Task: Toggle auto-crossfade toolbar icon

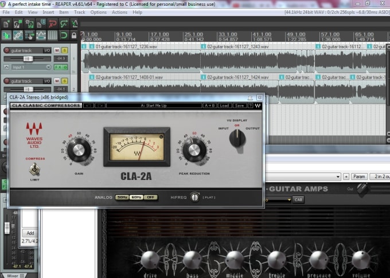Action: tap(6, 36)
